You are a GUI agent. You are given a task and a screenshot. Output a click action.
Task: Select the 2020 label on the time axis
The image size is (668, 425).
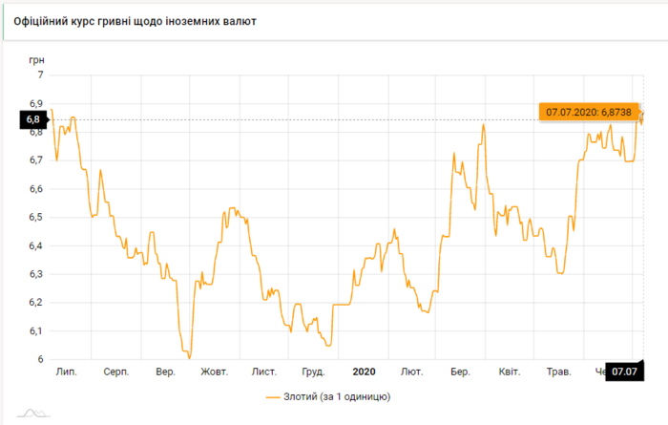click(x=365, y=372)
